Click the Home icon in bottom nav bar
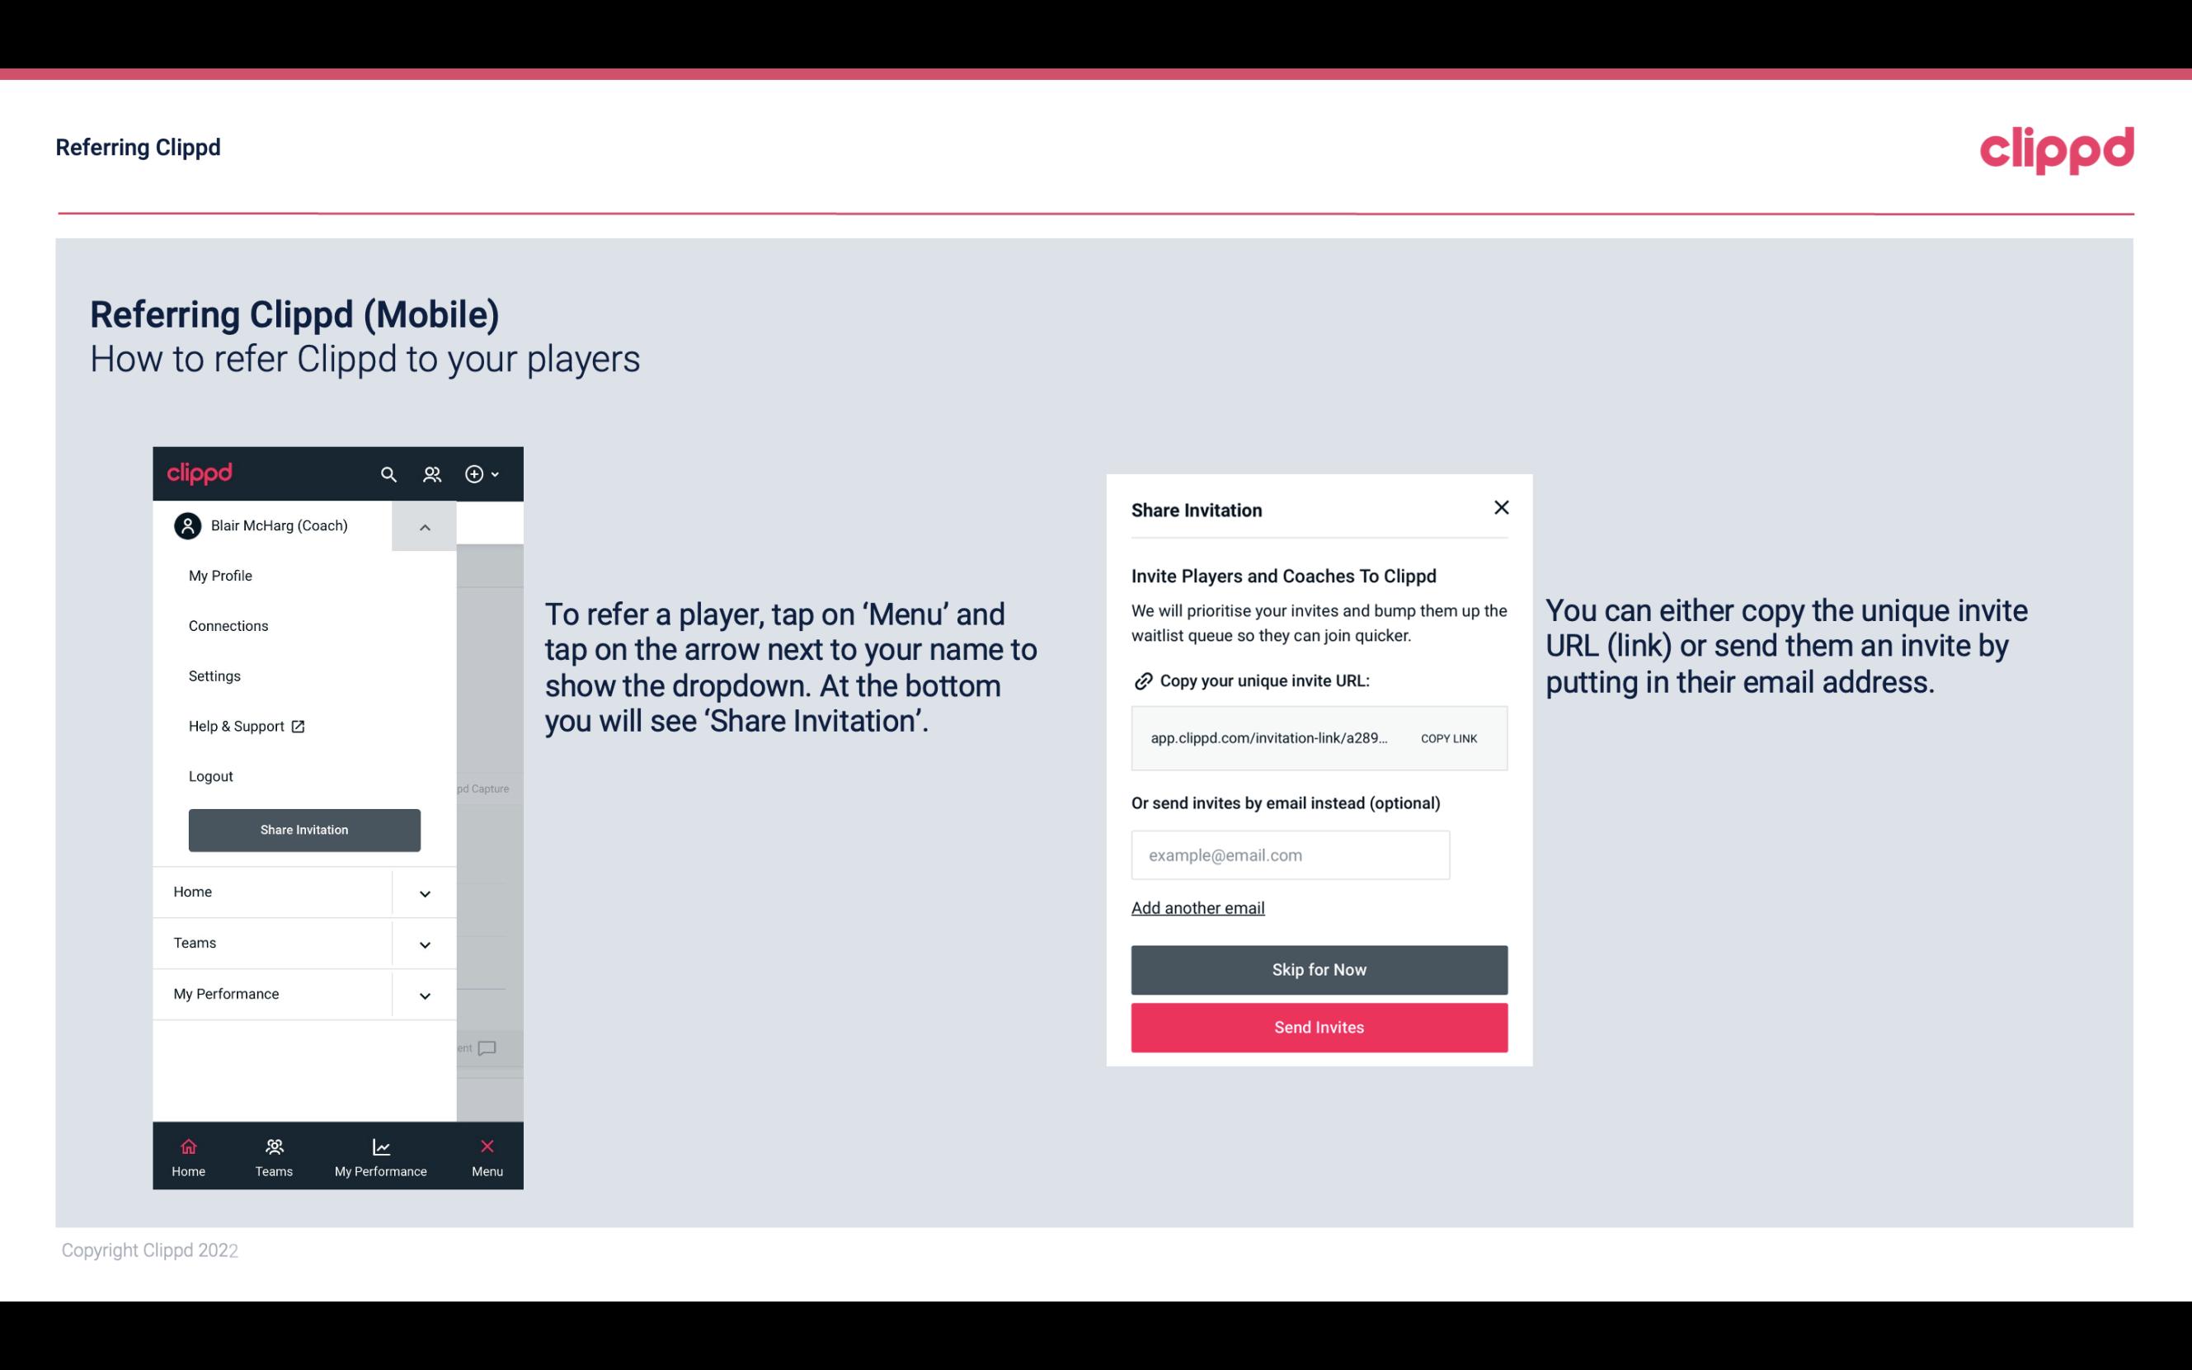The height and width of the screenshot is (1370, 2192). pos(188,1146)
